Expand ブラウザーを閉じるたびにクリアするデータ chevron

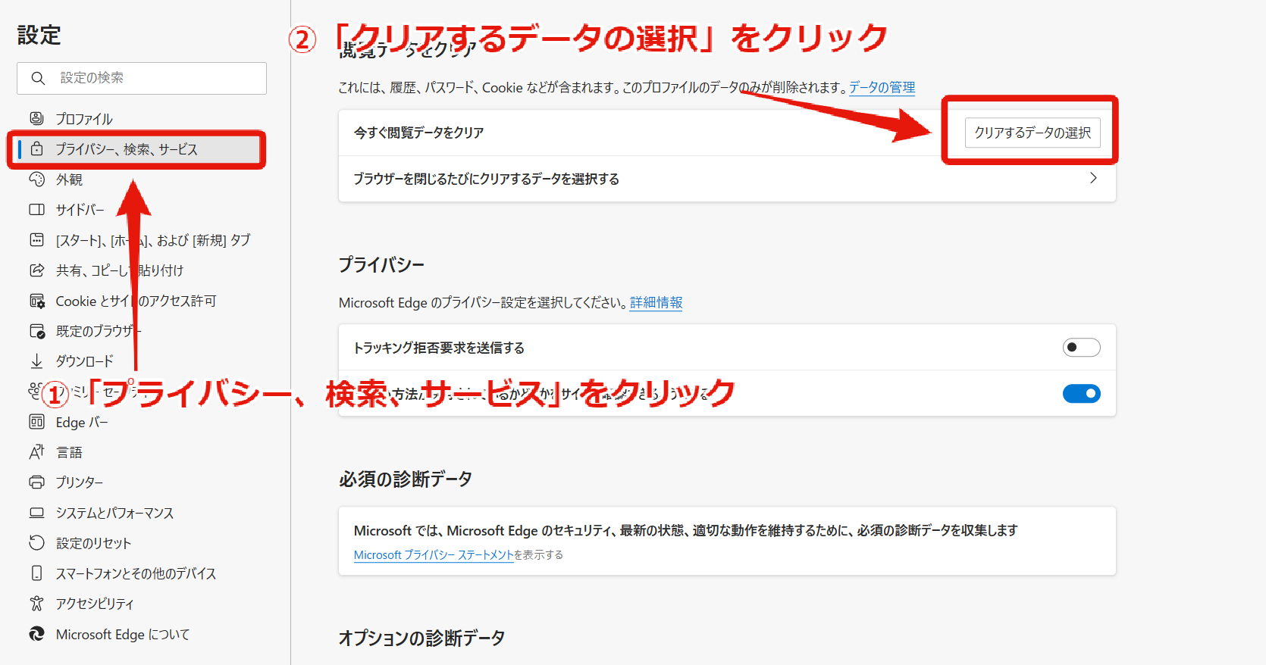pos(1093,178)
